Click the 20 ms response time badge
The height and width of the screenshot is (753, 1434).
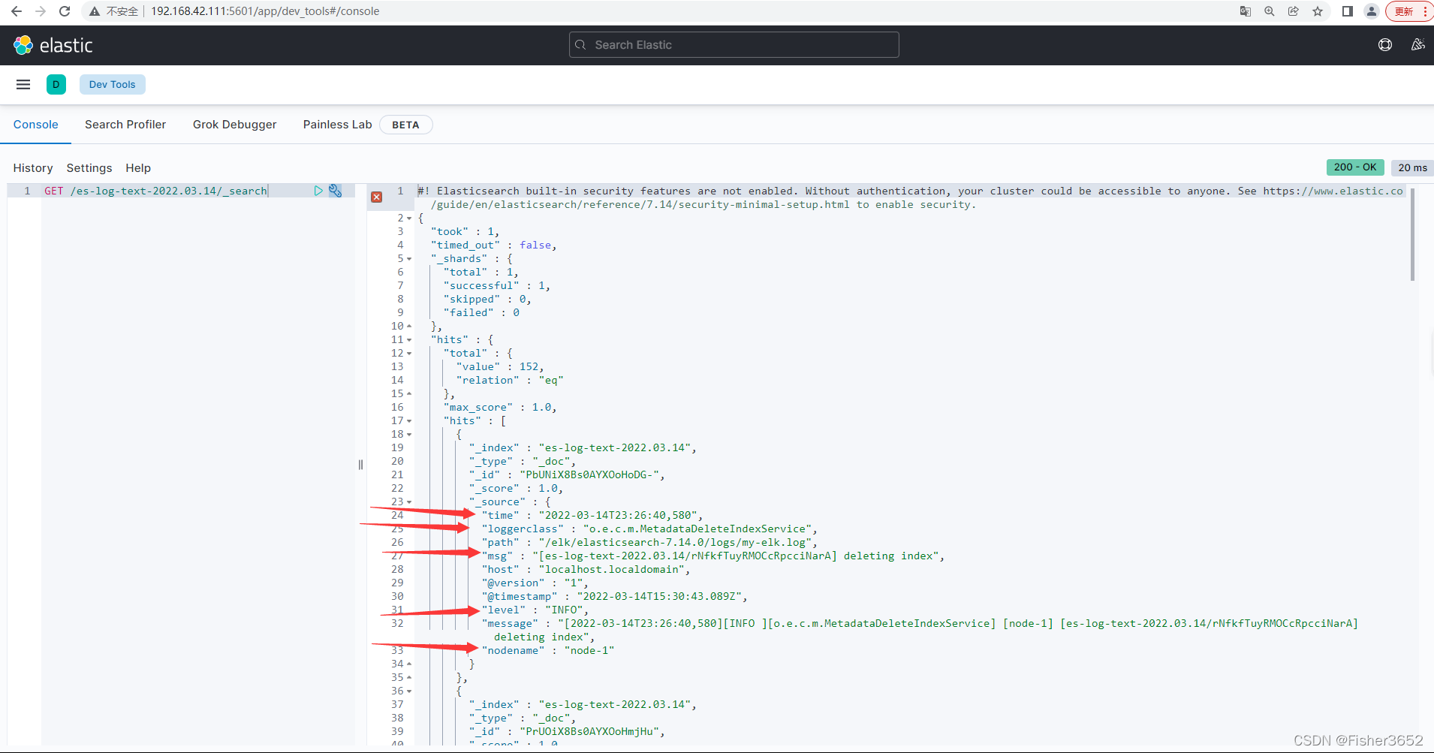[x=1412, y=167]
